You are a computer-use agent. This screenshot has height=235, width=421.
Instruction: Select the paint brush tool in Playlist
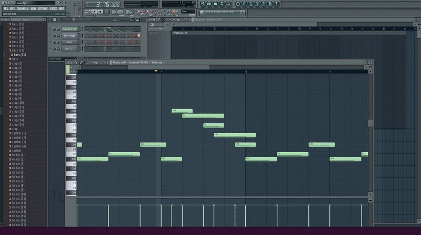[163, 19]
